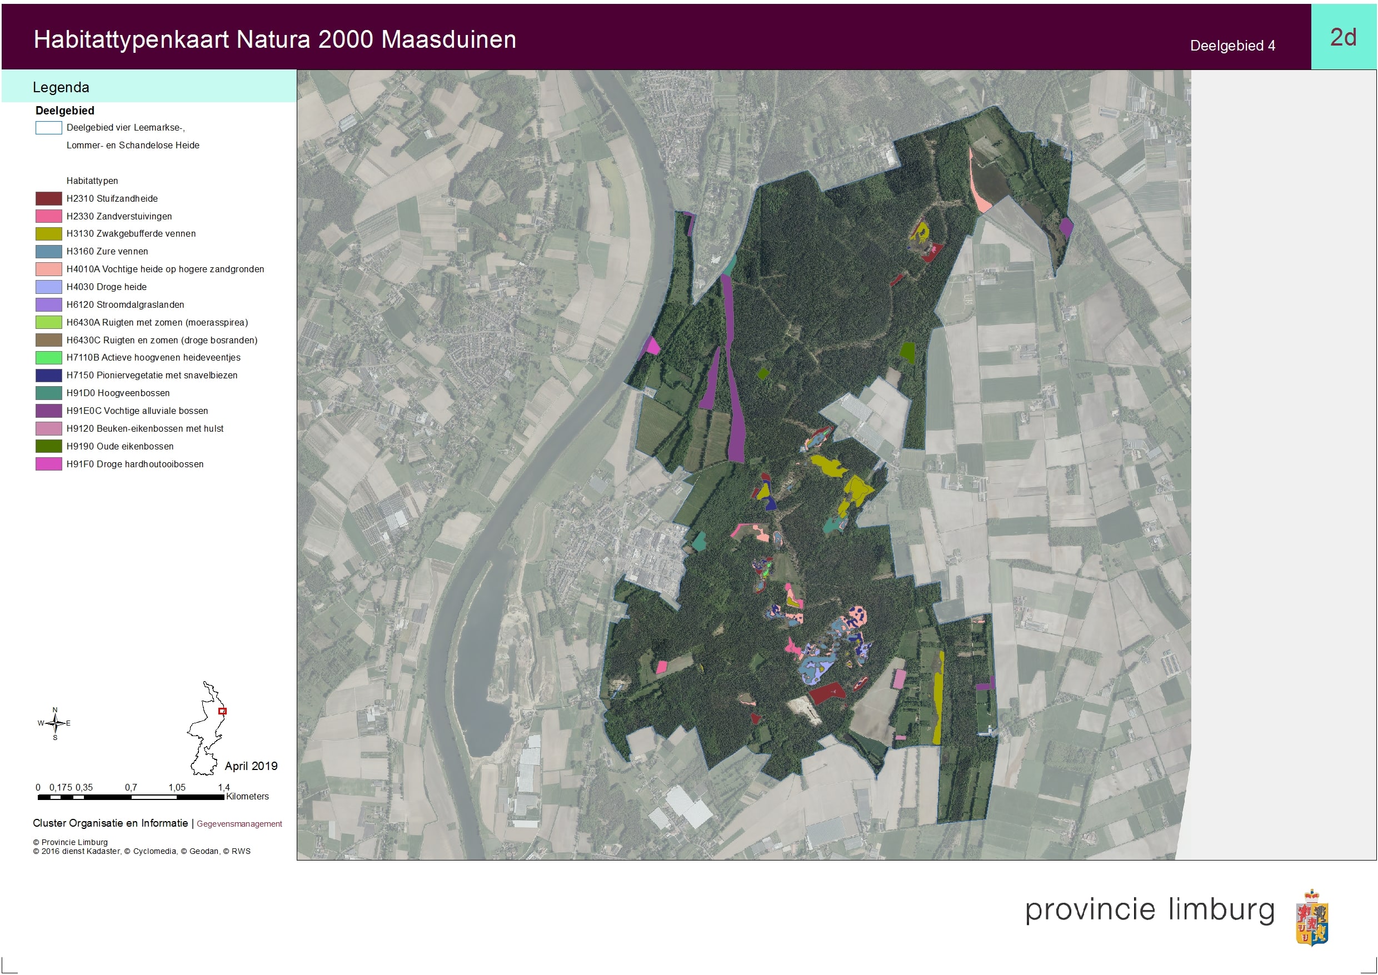Click the H4030 Droge heide swatch
The image size is (1378, 975).
point(49,287)
